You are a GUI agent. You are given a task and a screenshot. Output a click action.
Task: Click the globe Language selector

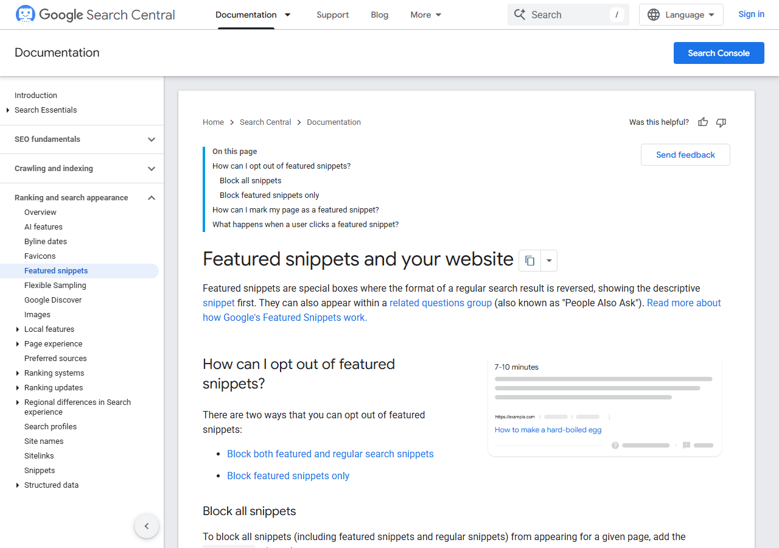681,15
